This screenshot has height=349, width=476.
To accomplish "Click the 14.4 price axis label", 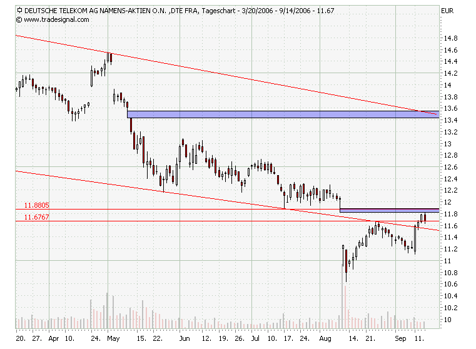I will (x=450, y=61).
